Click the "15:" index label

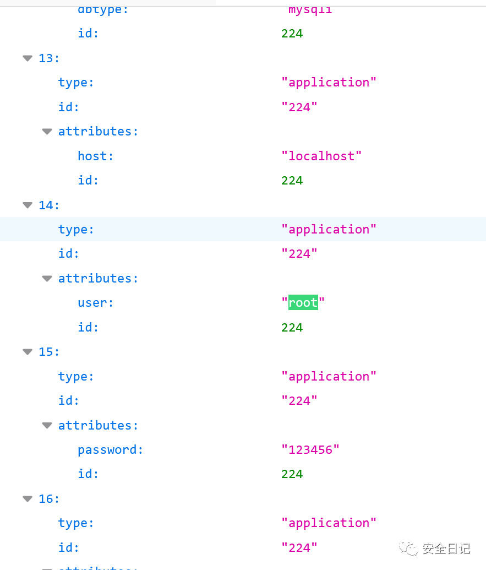pos(49,352)
